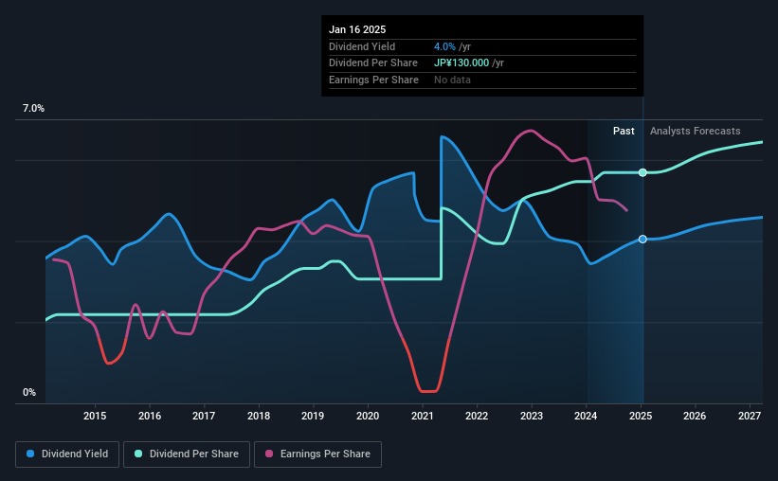Click the 2016 x-axis label
This screenshot has width=778, height=481.
(x=150, y=416)
